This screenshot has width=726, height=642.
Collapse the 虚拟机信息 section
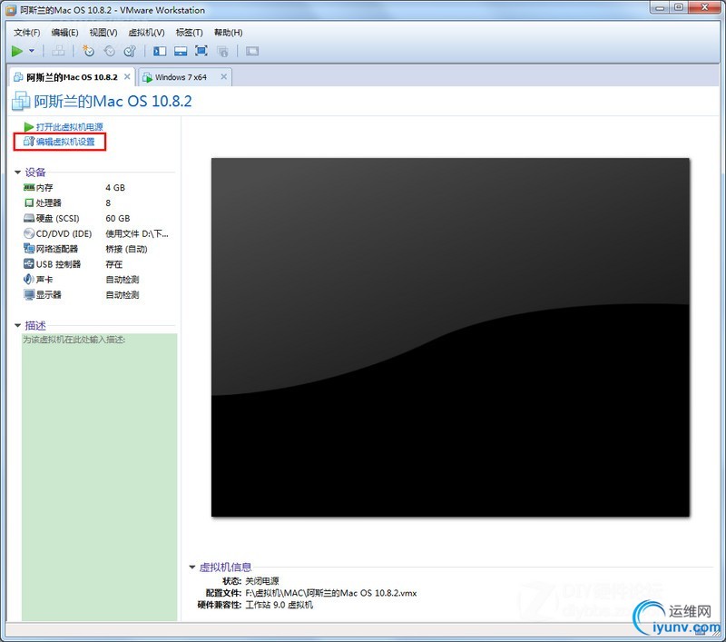pos(192,567)
